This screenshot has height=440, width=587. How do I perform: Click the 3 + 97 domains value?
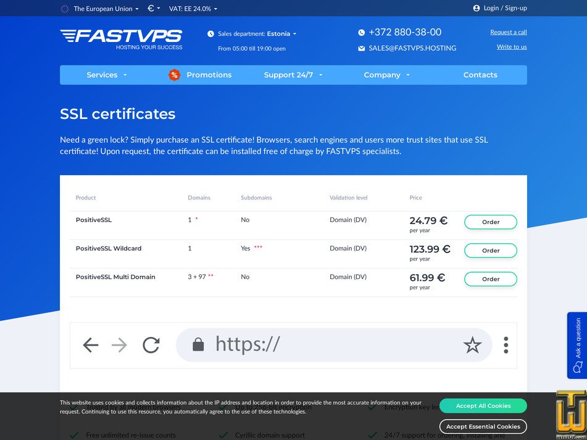click(x=197, y=277)
